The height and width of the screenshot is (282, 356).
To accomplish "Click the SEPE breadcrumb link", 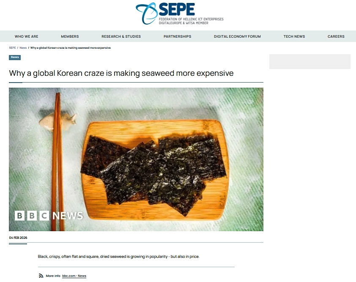I will pos(12,48).
